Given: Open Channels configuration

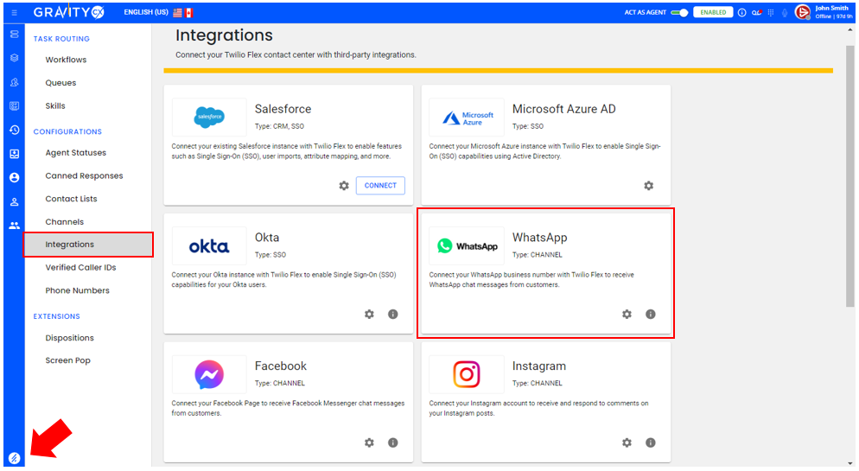Looking at the screenshot, I should [65, 222].
